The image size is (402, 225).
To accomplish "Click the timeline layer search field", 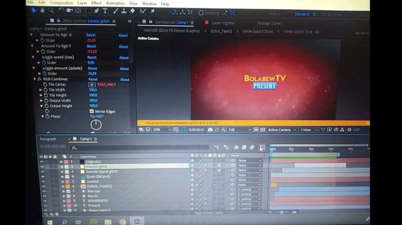I will pyautogui.click(x=139, y=147).
